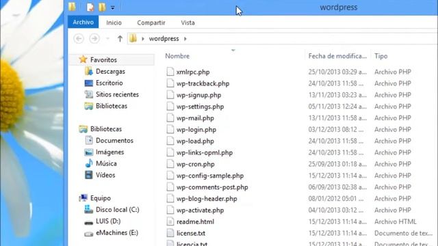Open eMachines (E:) drive
438x246 pixels.
(x=117, y=232)
